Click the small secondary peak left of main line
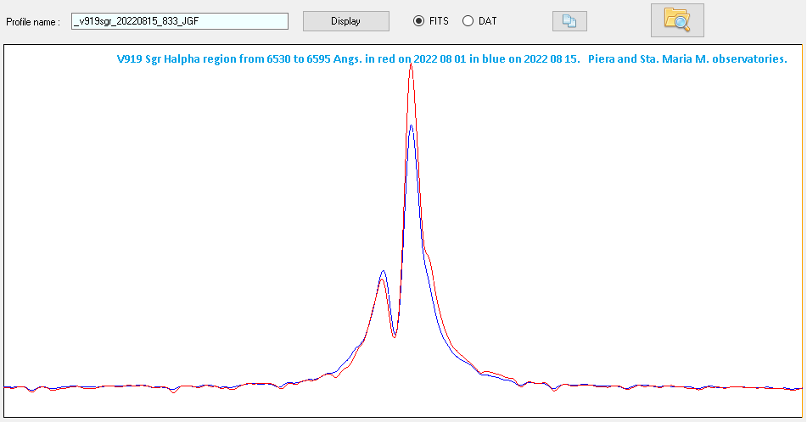Screen dimensions: 807x422 pos(383,272)
